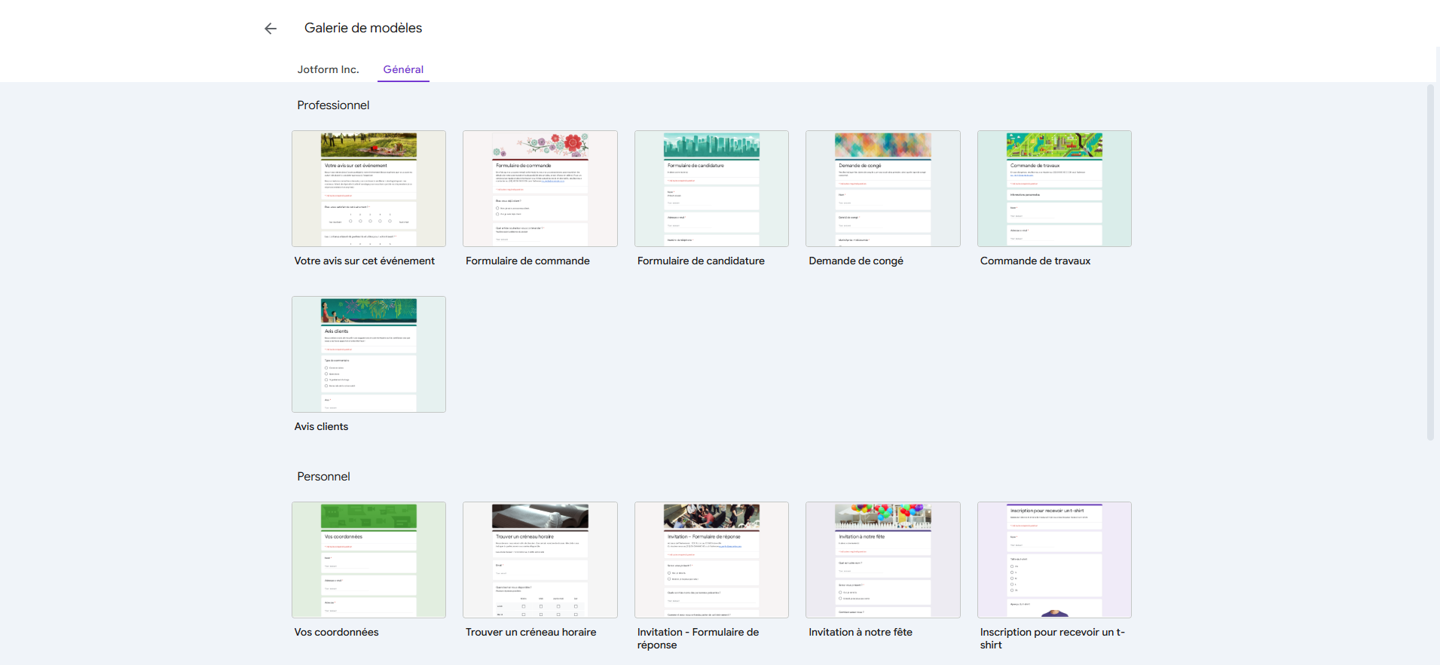Click the Commande de travaux label

[1035, 261]
